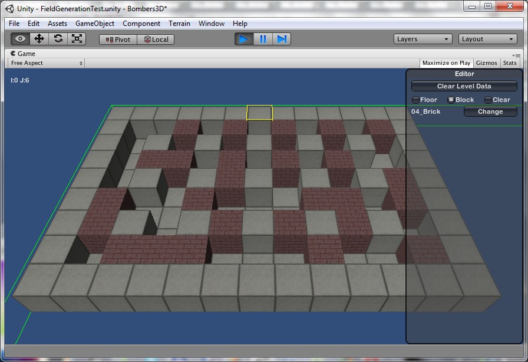Click the Clear Level Data button
528x362 pixels.
click(x=464, y=86)
